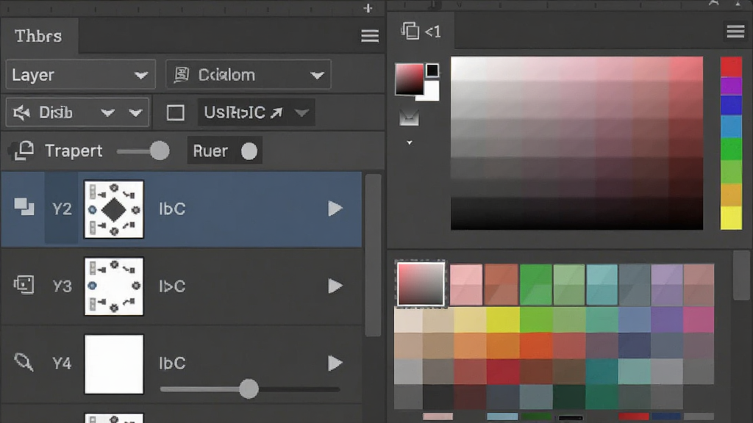Screen dimensions: 753x423
Task: Select the blank Y4 layer thumbnail
Action: pos(114,364)
